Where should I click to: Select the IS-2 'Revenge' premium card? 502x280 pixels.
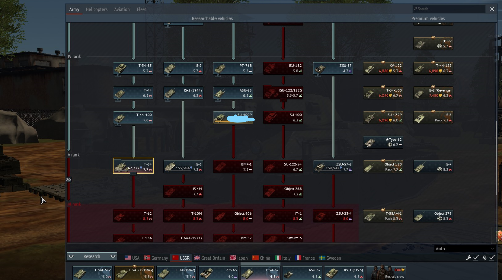(x=433, y=93)
